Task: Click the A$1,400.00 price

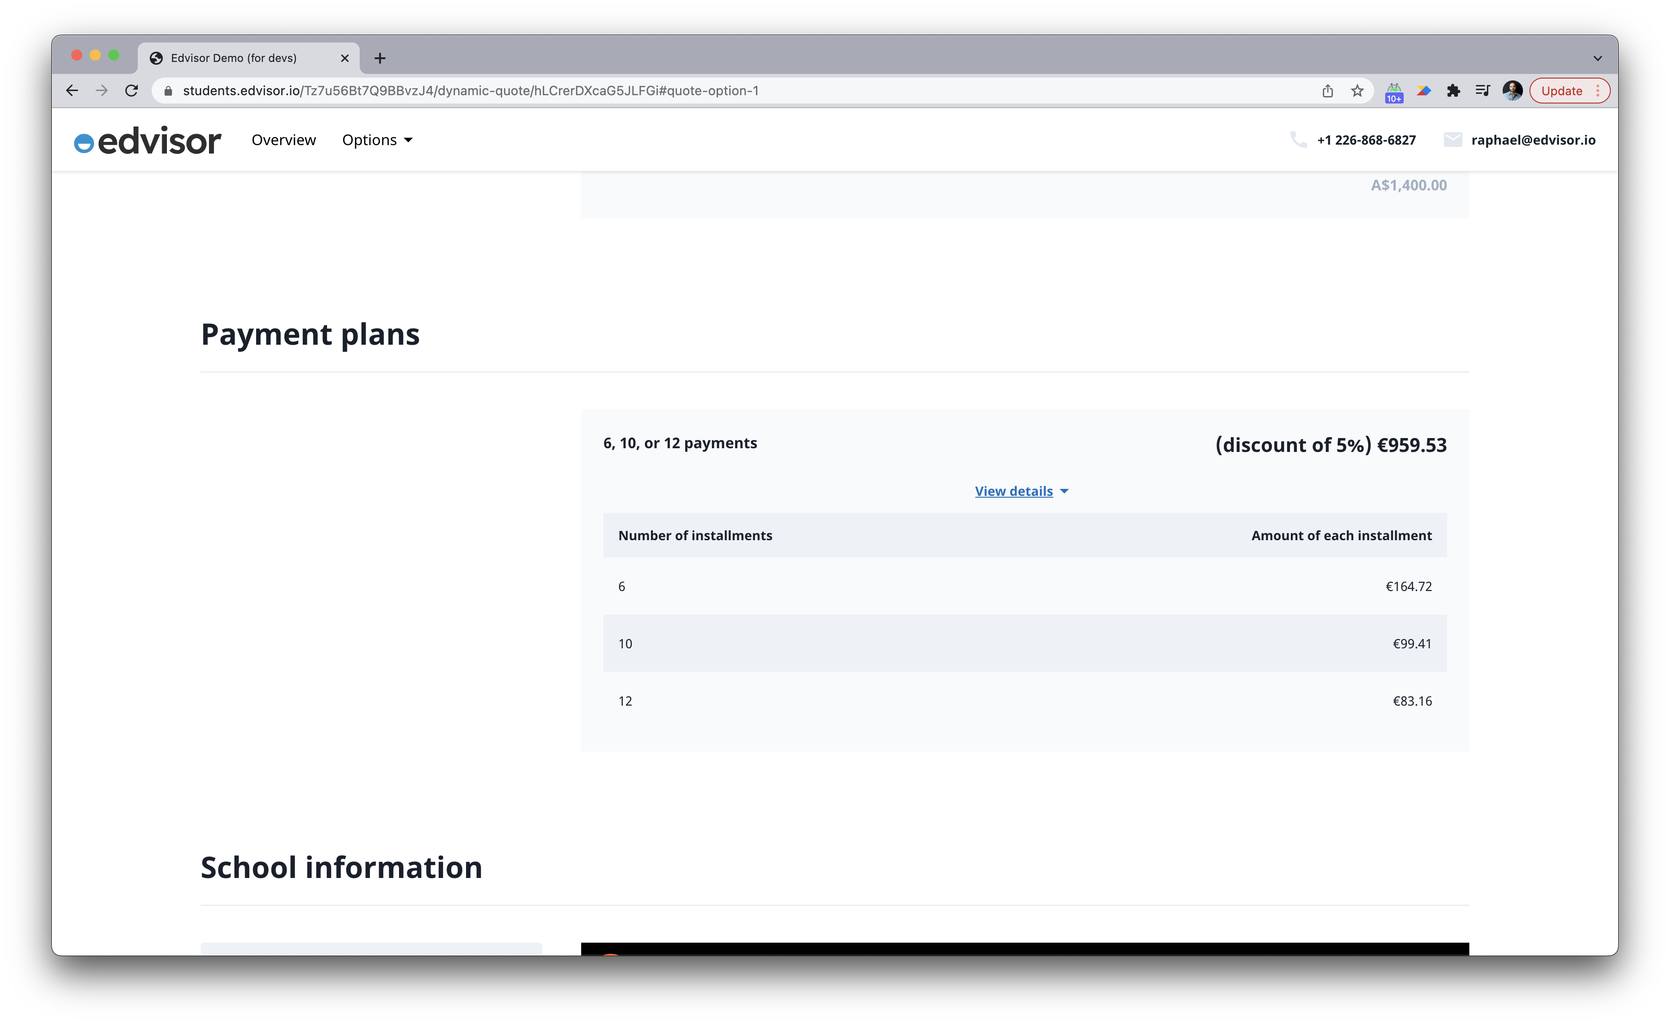Action: coord(1408,185)
